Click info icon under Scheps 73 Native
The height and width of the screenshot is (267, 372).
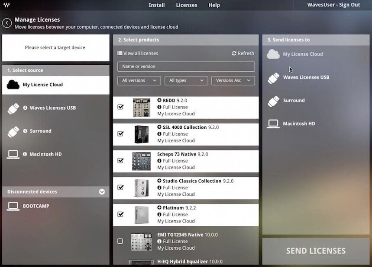(159, 161)
